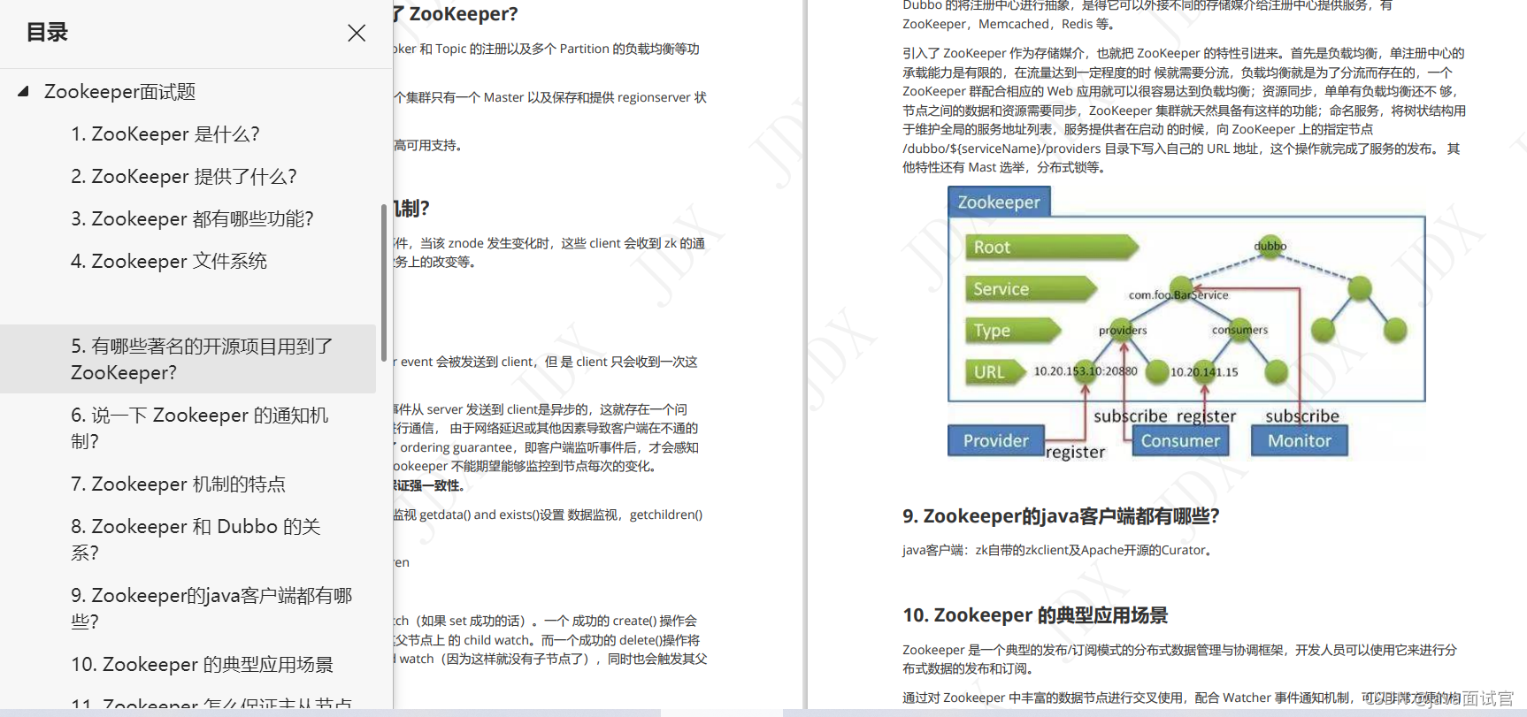Click the partial heading '了 ZooKeeper?' on left page
1527x717 pixels.
457,14
